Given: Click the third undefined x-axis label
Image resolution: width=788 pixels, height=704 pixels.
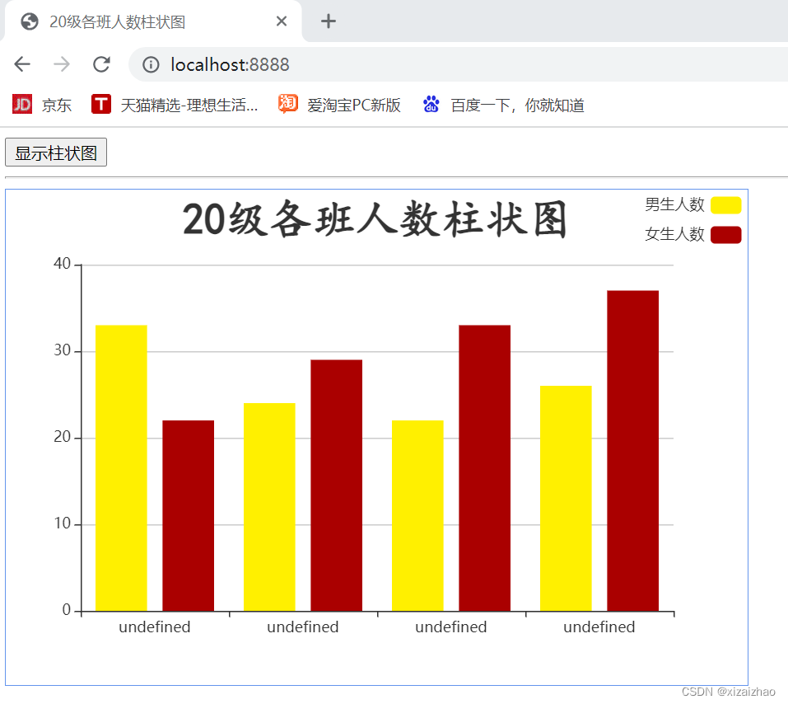Looking at the screenshot, I should [451, 627].
